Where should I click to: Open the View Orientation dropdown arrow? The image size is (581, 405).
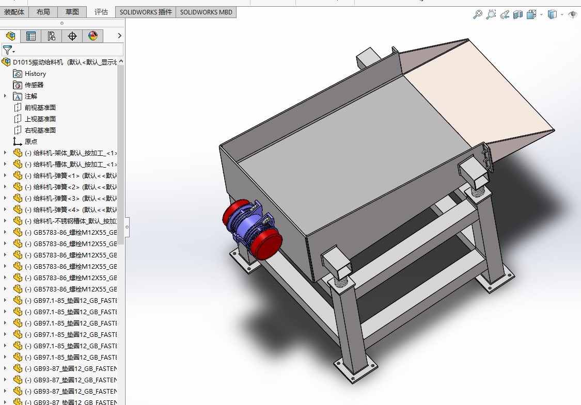coord(541,15)
